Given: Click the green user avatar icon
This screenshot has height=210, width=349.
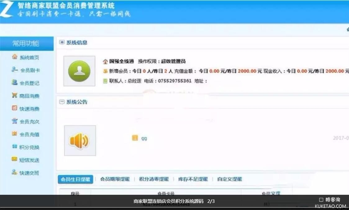Looking at the screenshot, I should (x=79, y=71).
